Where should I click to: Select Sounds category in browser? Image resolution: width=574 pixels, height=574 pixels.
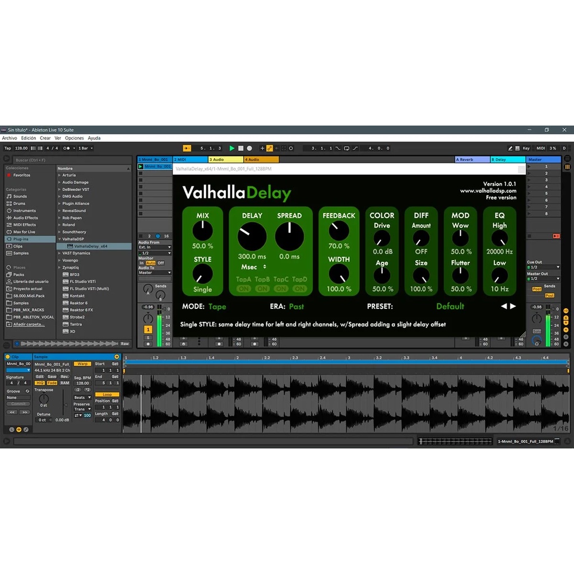click(20, 197)
